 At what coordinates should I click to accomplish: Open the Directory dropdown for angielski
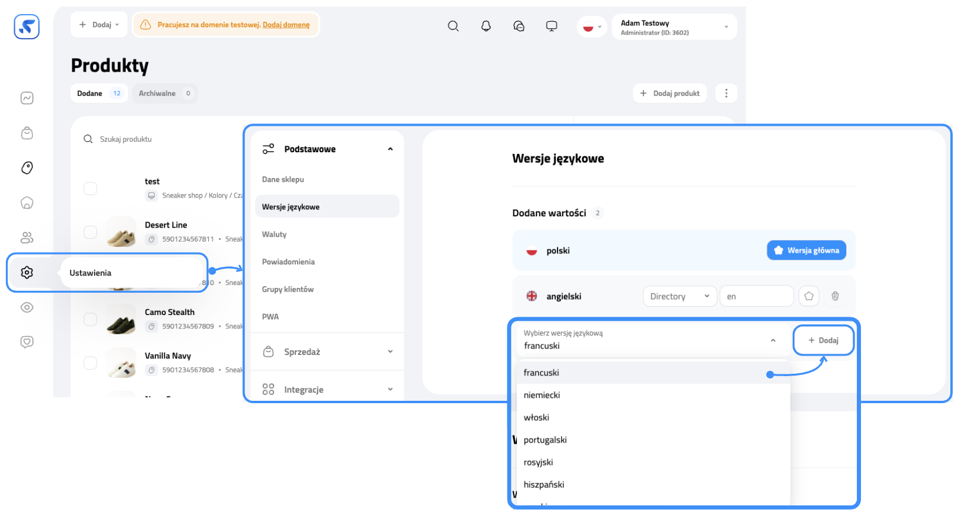(x=679, y=296)
